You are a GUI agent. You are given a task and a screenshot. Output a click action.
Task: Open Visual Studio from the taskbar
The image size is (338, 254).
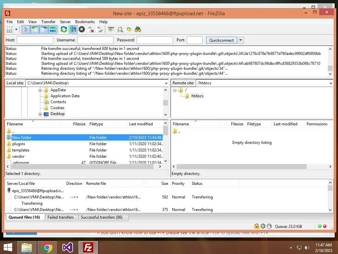coord(67,247)
